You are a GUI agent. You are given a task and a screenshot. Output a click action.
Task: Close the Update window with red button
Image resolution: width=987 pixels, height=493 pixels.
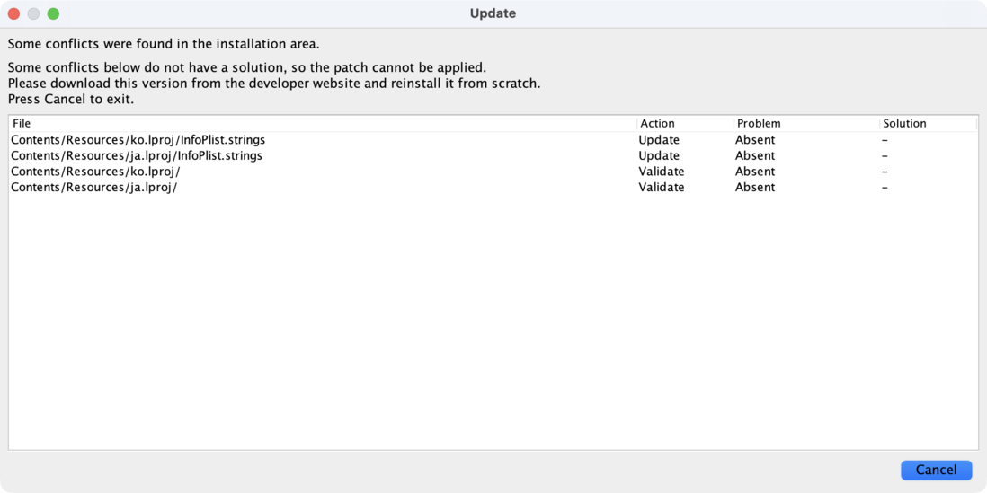(13, 13)
